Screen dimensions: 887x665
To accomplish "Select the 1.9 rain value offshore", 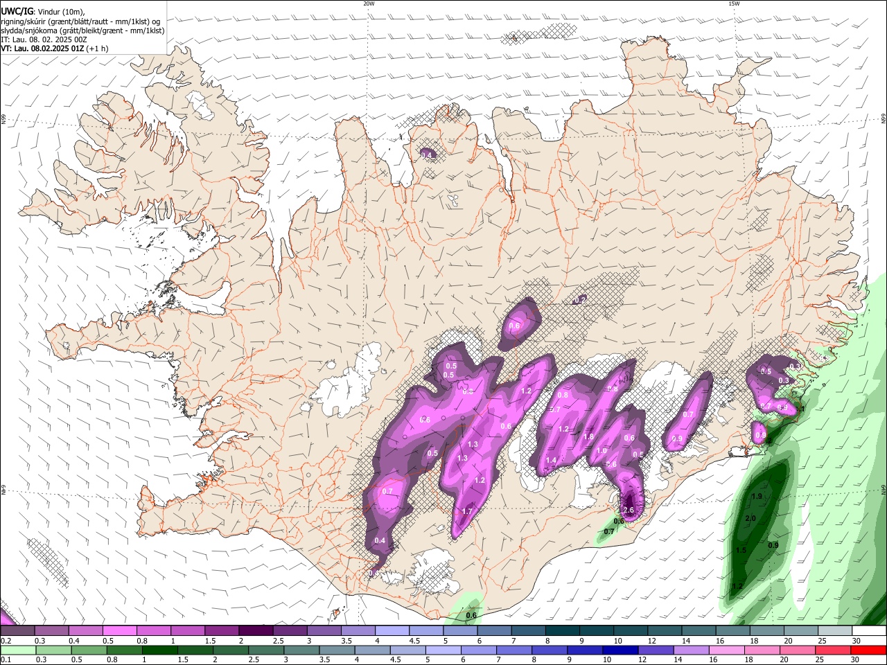I will (x=757, y=496).
